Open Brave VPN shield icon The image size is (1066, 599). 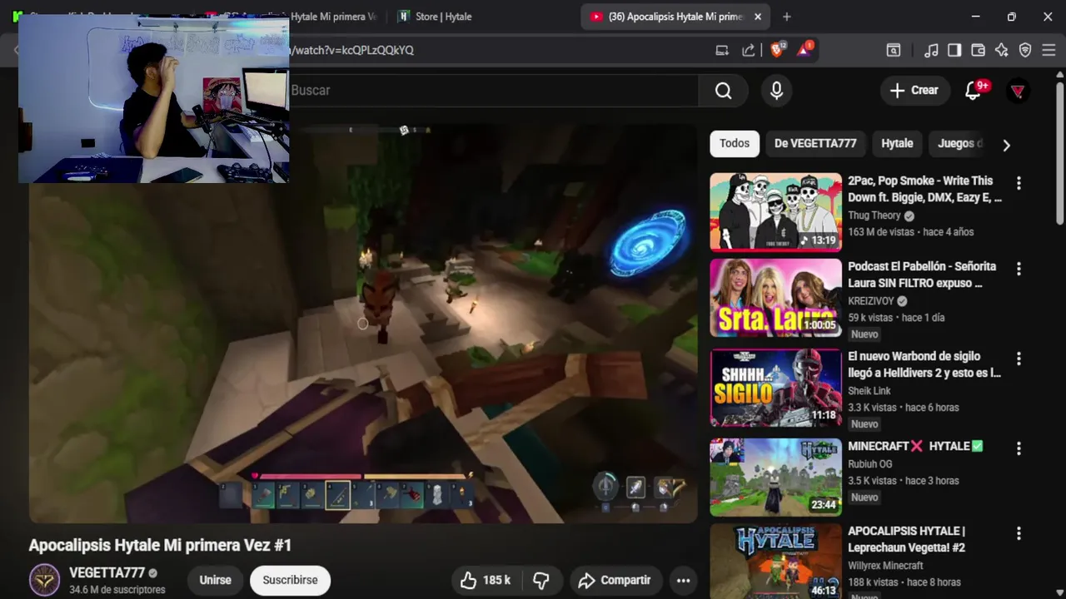pyautogui.click(x=1025, y=50)
